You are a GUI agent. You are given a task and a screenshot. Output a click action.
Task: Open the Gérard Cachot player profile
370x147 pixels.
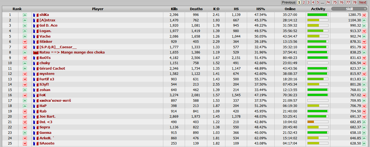click(x=52, y=69)
